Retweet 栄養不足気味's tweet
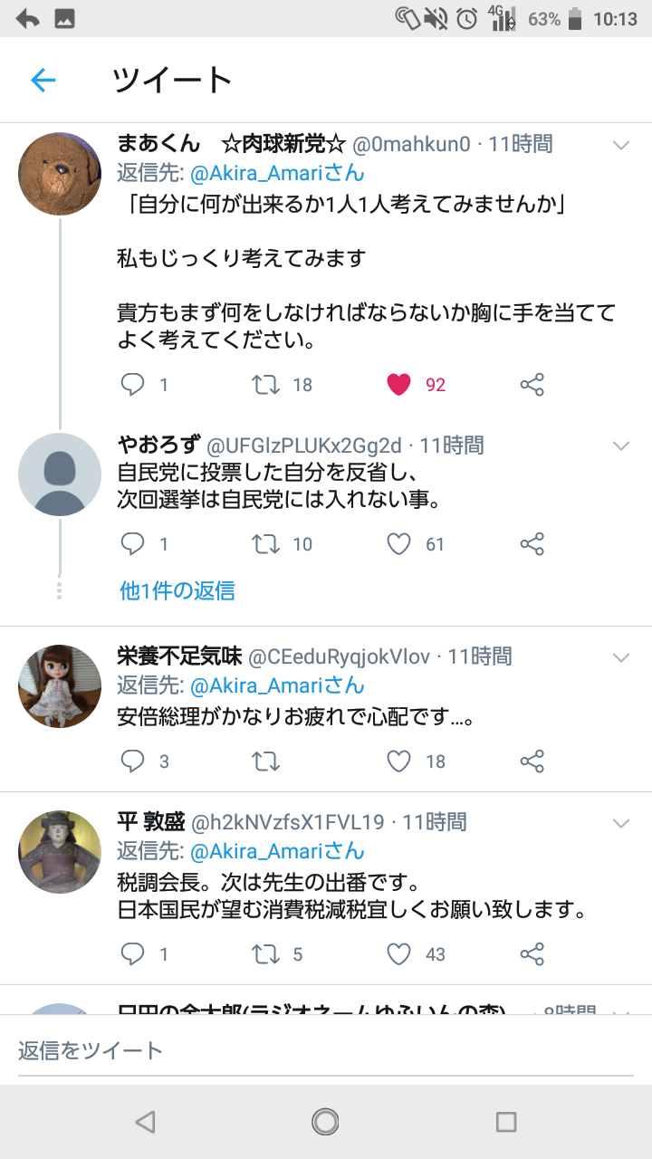Image resolution: width=652 pixels, height=1159 pixels. click(265, 761)
